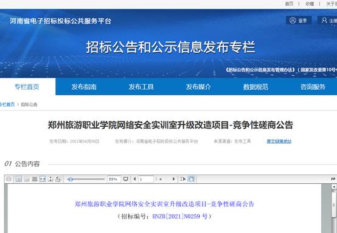Go to previous page with left arrow
The height and width of the screenshot is (233, 337).
point(135,179)
